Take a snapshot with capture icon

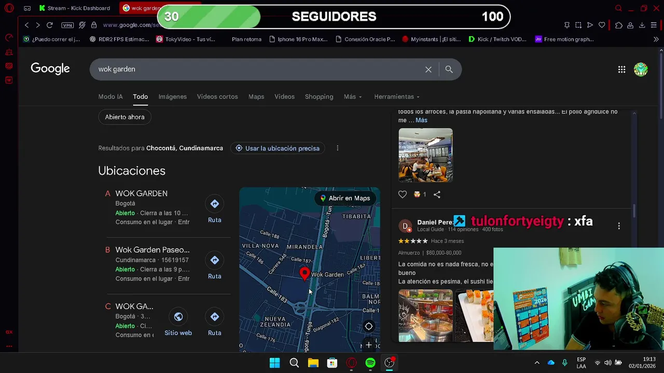click(x=578, y=25)
